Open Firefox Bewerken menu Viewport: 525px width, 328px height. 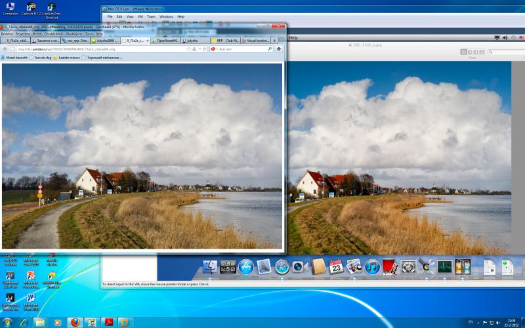pyautogui.click(x=23, y=34)
